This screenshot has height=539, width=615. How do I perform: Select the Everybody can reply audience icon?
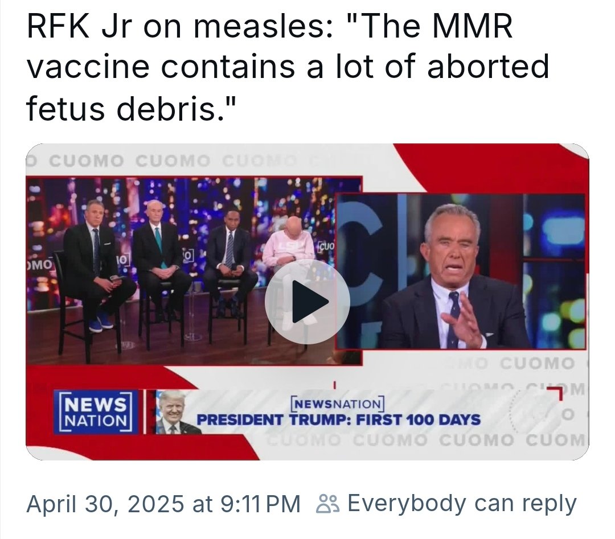click(x=329, y=503)
